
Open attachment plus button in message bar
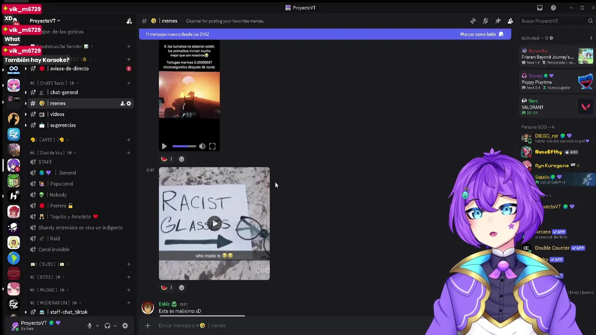(148, 326)
